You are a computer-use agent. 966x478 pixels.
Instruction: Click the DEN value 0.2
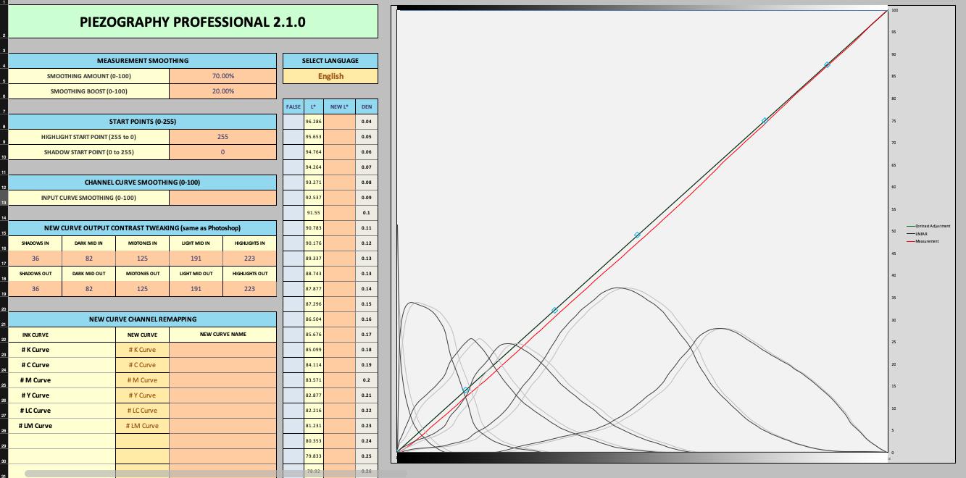(x=367, y=380)
